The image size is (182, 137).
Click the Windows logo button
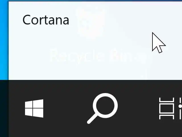[x=34, y=108]
